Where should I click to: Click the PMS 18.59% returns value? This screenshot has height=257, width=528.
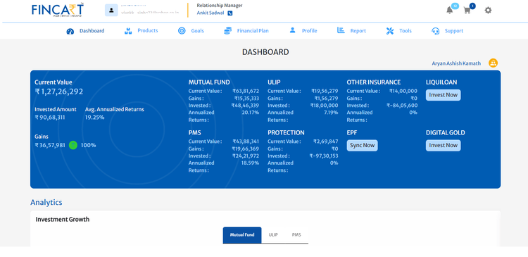pos(250,163)
